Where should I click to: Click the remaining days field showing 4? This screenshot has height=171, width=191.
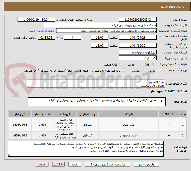[x=73, y=38]
